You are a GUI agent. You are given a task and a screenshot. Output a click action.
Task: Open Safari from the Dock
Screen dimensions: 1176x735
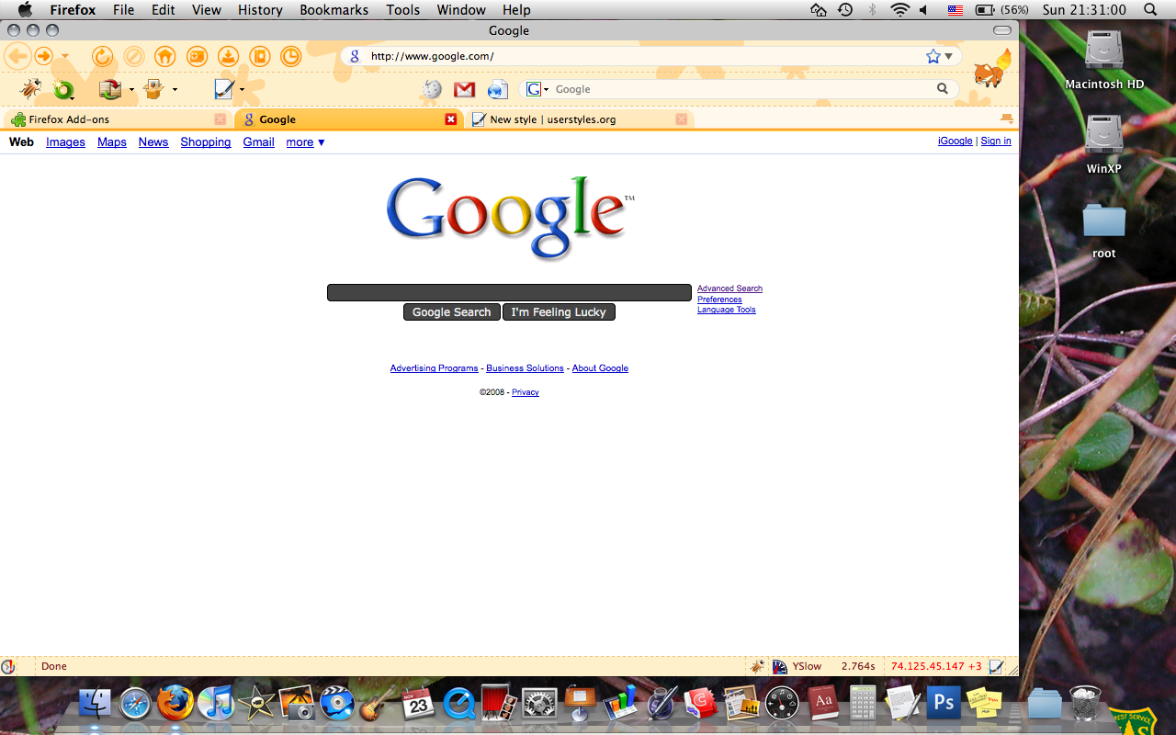click(x=135, y=704)
